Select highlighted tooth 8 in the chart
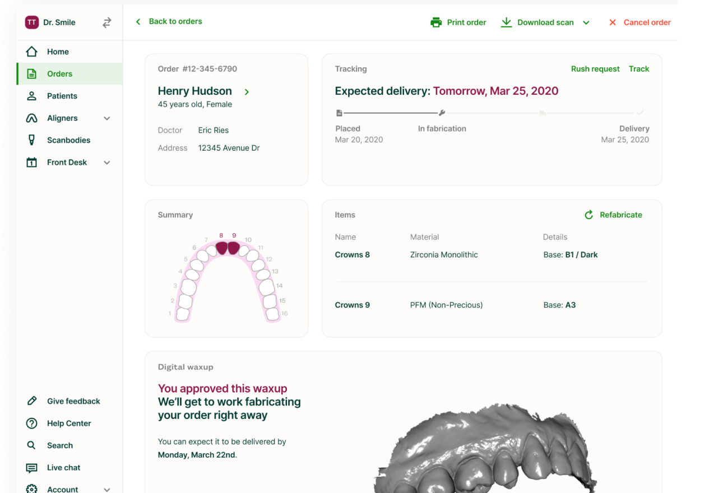 (221, 248)
